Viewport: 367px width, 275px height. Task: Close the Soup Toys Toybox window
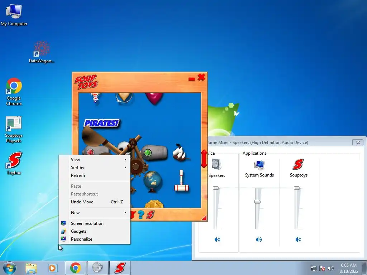pyautogui.click(x=201, y=77)
